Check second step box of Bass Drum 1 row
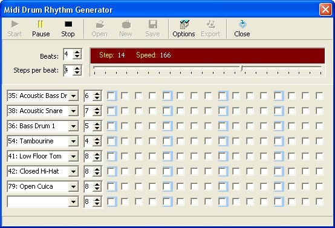The width and height of the screenshot is (335, 228). [x=125, y=126]
